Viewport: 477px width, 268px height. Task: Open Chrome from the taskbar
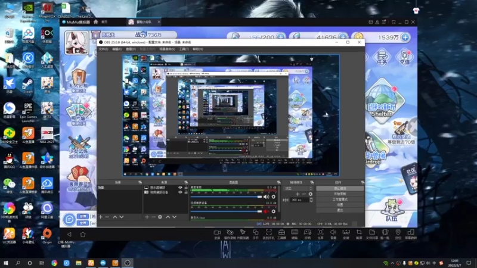(54, 263)
